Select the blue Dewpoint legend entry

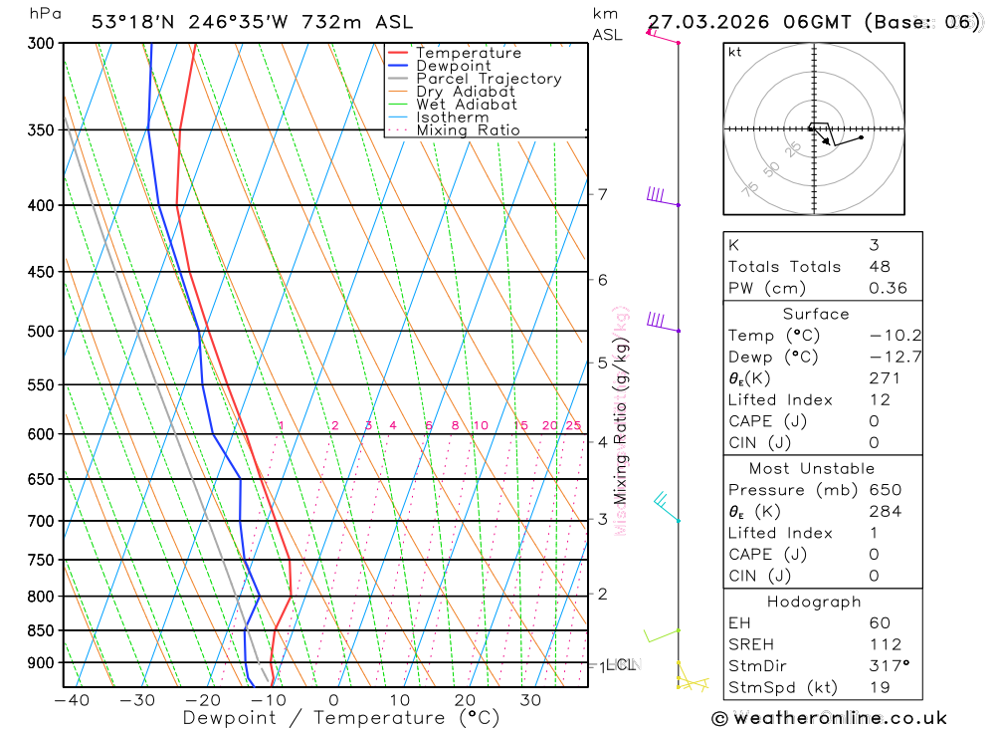[x=440, y=66]
